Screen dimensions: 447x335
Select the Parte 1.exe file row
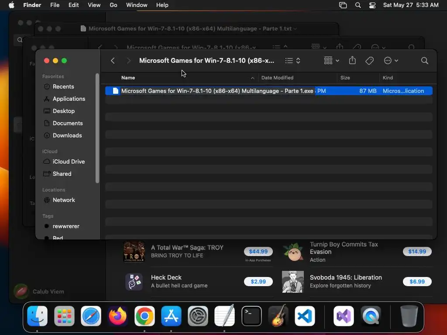(268, 91)
